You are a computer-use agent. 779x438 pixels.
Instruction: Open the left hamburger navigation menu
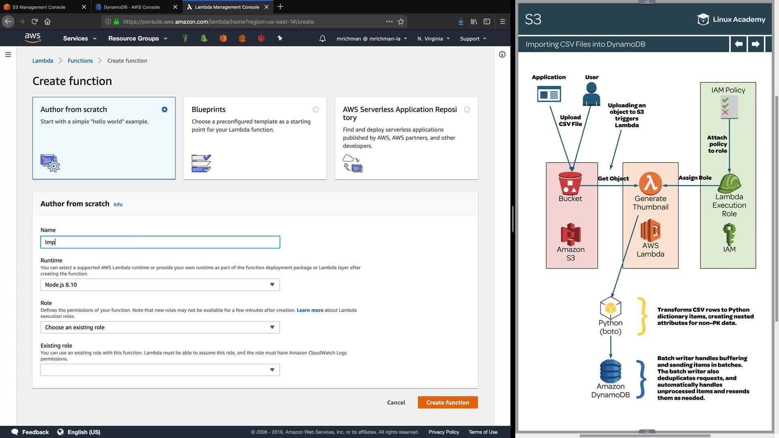[8, 54]
